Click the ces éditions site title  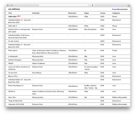point(14,9)
